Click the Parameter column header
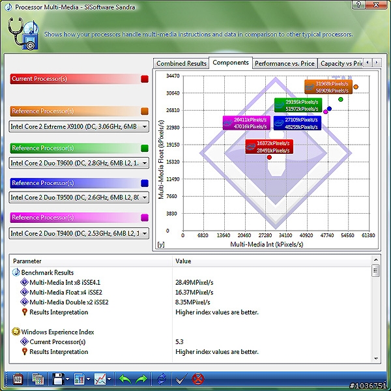This screenshot has height=391, width=391. [91, 261]
